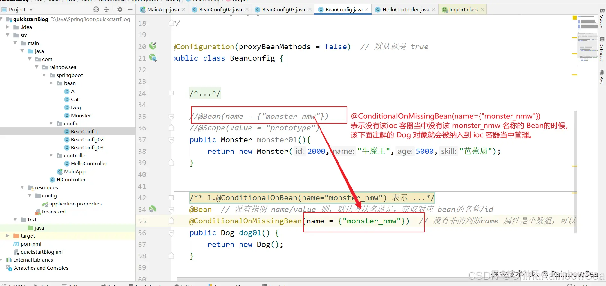Viewport: 606px width, 286px height.
Task: Close the BeanConfig02.java tab
Action: click(247, 9)
